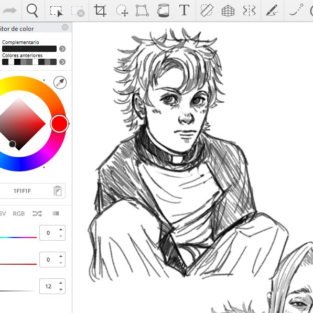Click the Complementario black color bar

click(x=29, y=49)
